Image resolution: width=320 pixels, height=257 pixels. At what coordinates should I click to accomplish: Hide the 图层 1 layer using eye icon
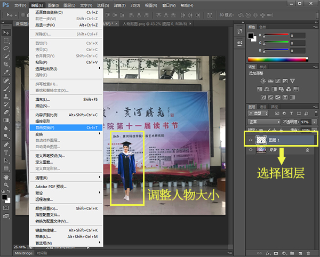tap(251, 139)
